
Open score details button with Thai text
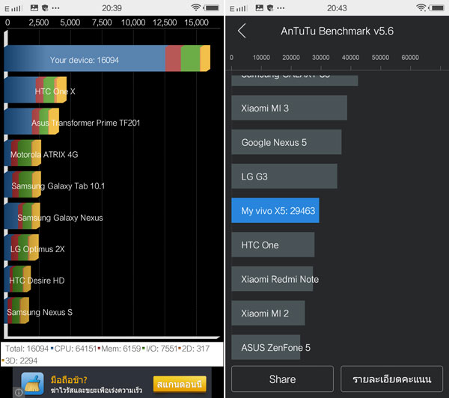[x=391, y=379]
